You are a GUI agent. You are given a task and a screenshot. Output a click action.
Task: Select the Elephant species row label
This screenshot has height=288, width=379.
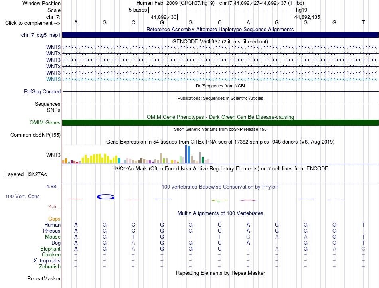click(x=51, y=249)
